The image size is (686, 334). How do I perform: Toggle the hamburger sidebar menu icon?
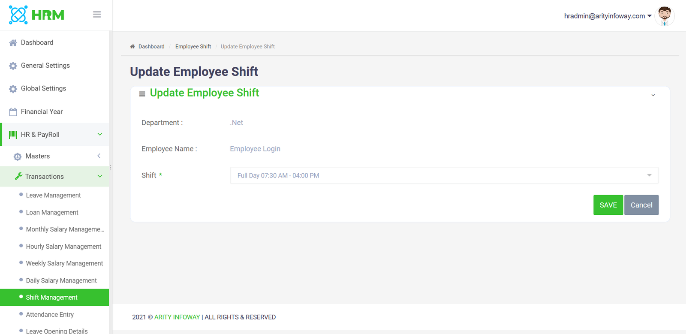tap(97, 15)
